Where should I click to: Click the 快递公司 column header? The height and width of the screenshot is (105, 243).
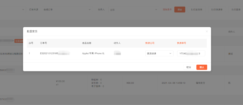click(x=150, y=43)
